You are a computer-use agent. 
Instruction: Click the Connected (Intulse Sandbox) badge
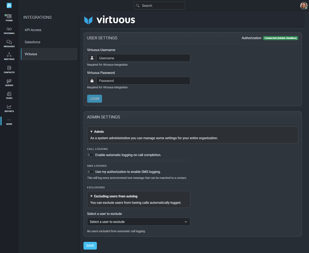point(281,38)
